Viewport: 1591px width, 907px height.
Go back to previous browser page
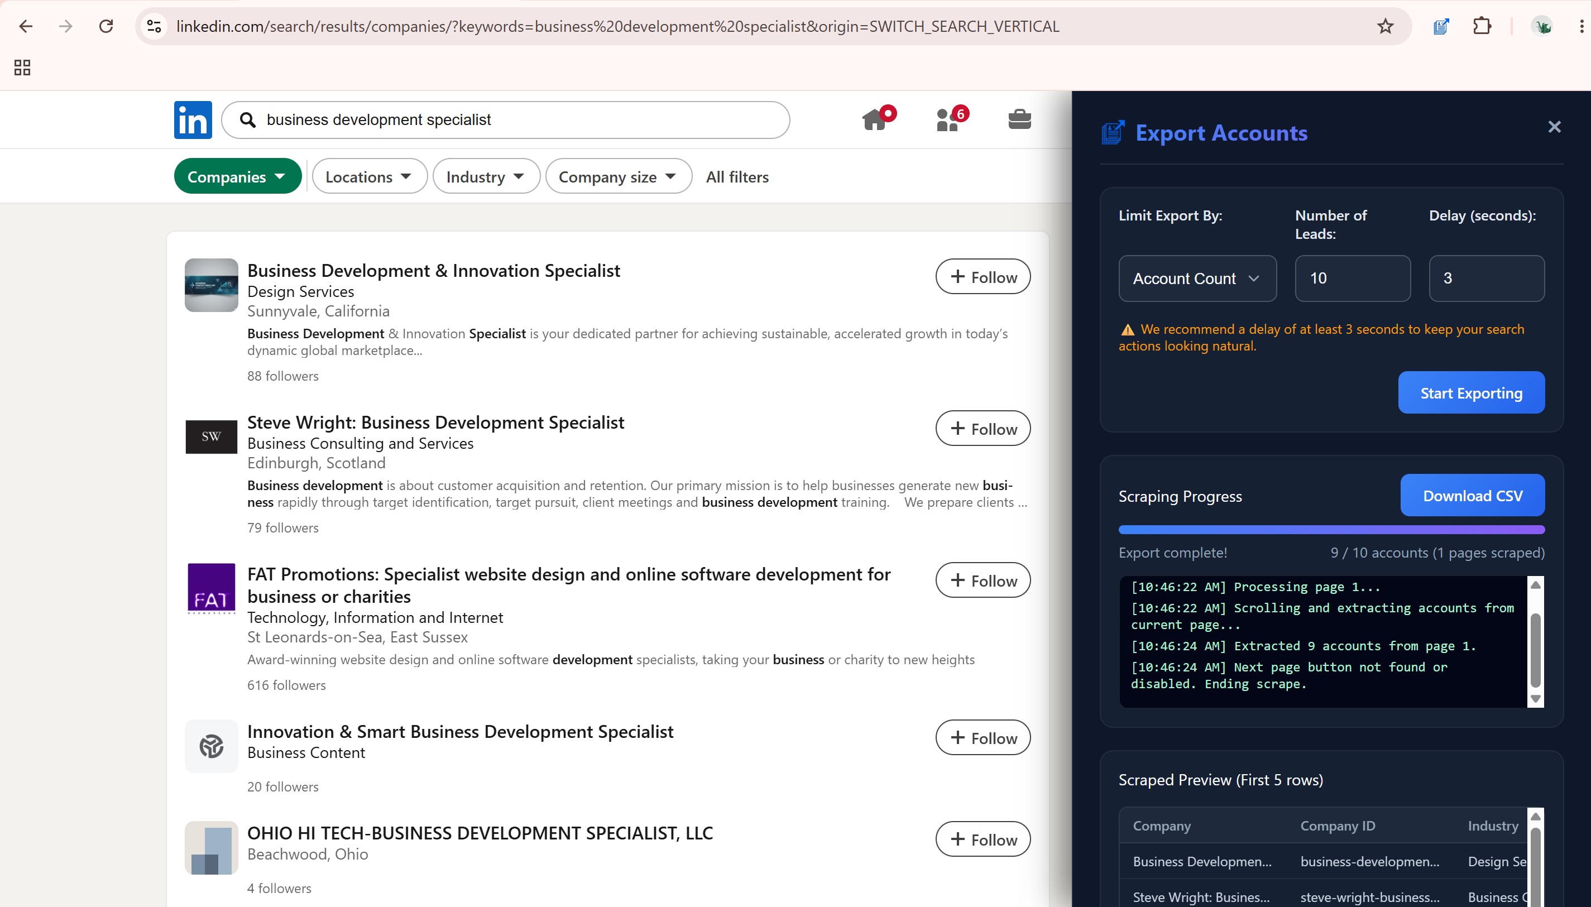click(26, 26)
